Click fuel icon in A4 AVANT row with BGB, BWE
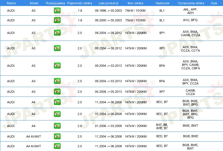Viewport: 223px width, 151px height. 57,136
